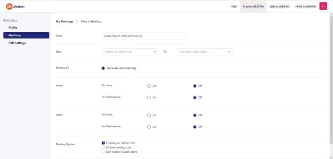The height and width of the screenshot is (159, 333).
Task: Click the Meeting ID label
Action: tap(62, 68)
